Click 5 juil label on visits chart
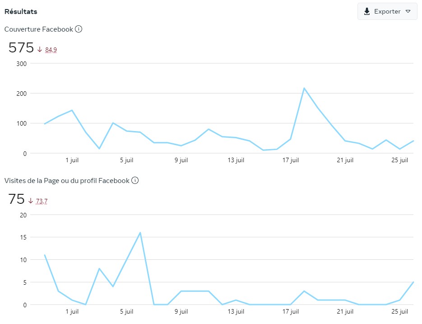Image resolution: width=422 pixels, height=324 pixels. (126, 312)
